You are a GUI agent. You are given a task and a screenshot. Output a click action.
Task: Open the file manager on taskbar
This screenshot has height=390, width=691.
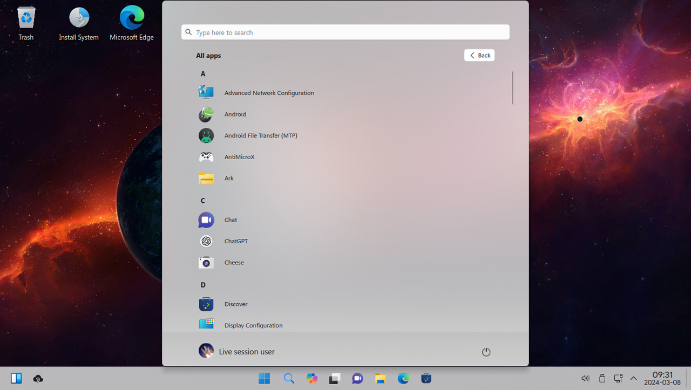(x=381, y=378)
